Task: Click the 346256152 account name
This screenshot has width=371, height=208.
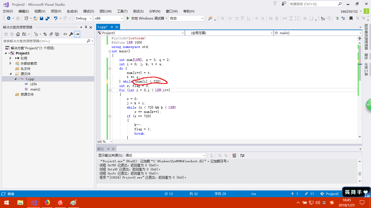Action: pos(349,11)
